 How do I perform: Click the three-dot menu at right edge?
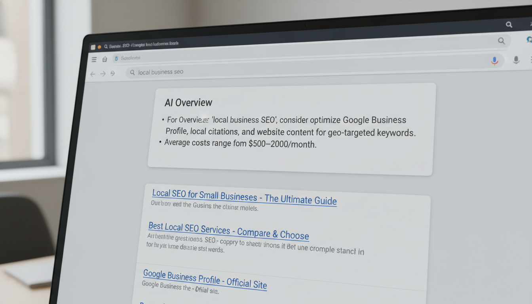[x=530, y=60]
